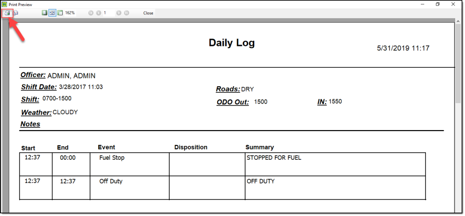Open the Print Preview window system icon
This screenshot has height=216, width=465.
tap(4, 4)
